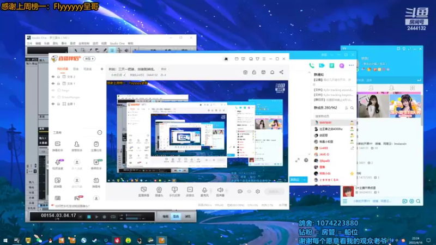Open microphone options arrow
This screenshot has height=245, width=436.
(x=211, y=191)
